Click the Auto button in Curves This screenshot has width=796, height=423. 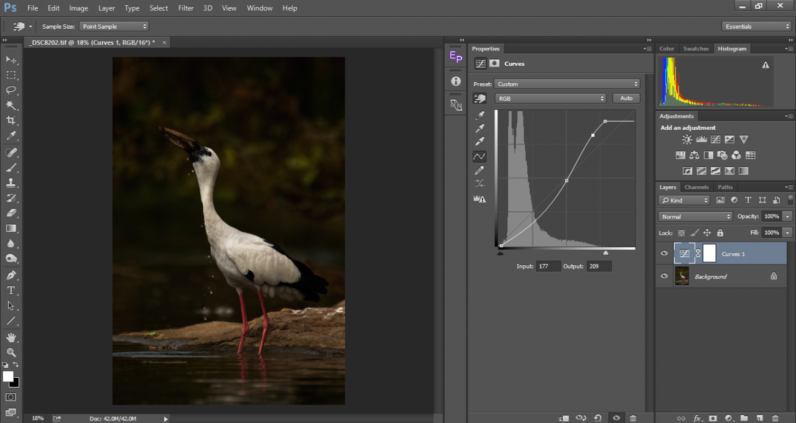(x=626, y=98)
